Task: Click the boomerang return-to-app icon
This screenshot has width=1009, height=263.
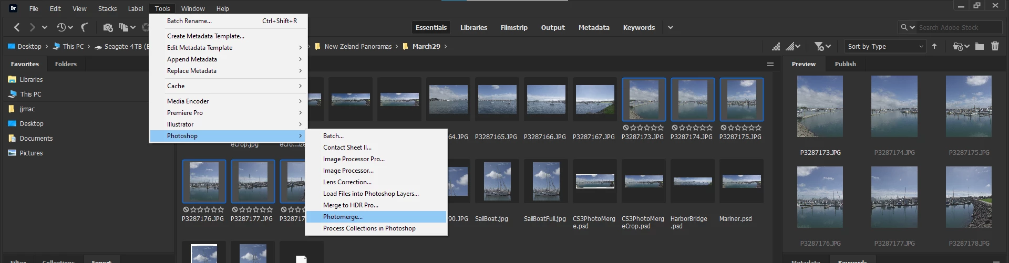Action: coord(85,27)
